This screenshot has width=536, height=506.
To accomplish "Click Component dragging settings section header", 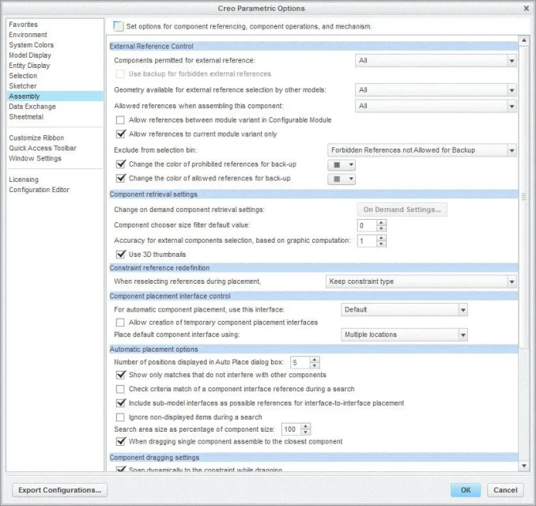I will click(x=313, y=458).
